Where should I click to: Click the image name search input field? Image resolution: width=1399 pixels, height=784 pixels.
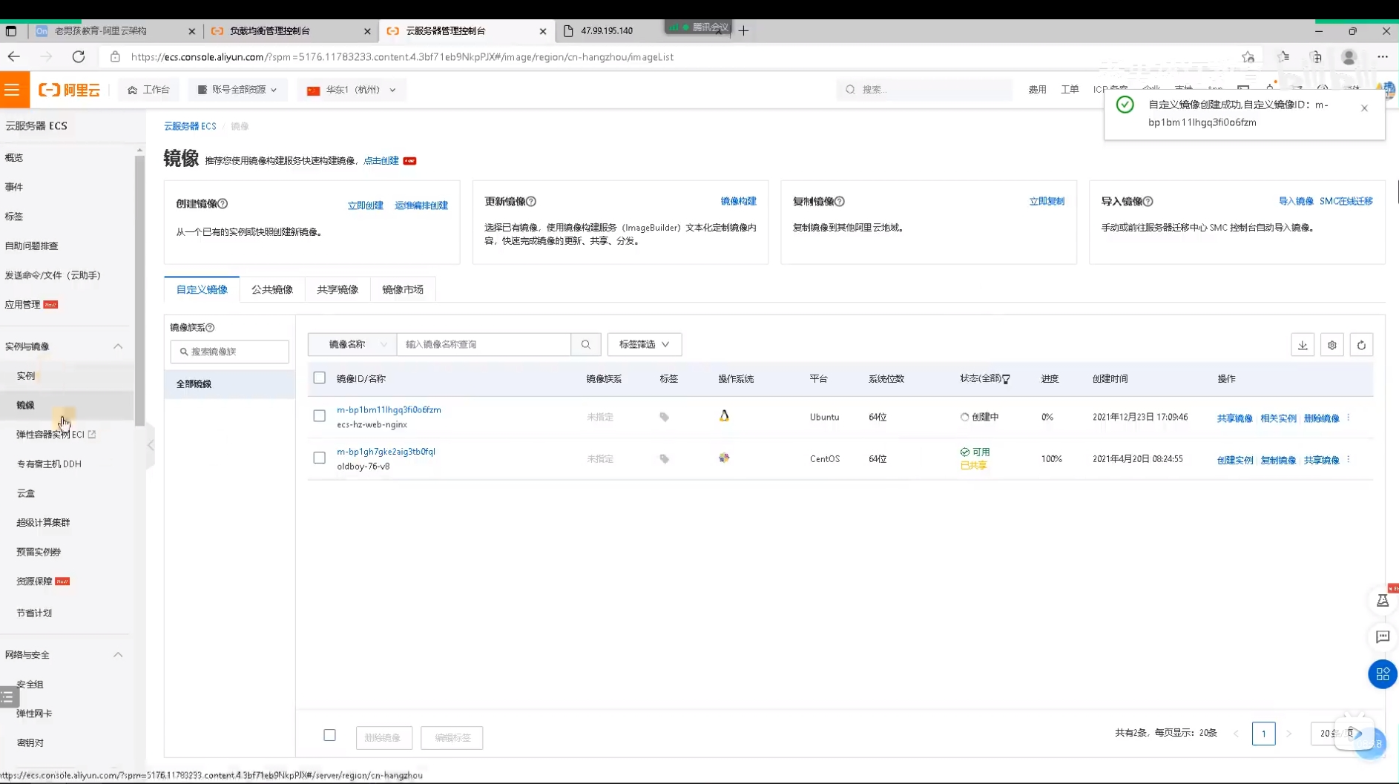click(x=484, y=344)
